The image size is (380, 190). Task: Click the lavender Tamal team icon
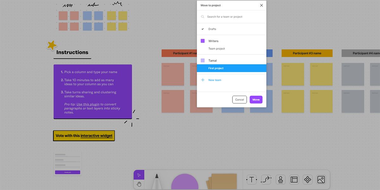(x=203, y=60)
